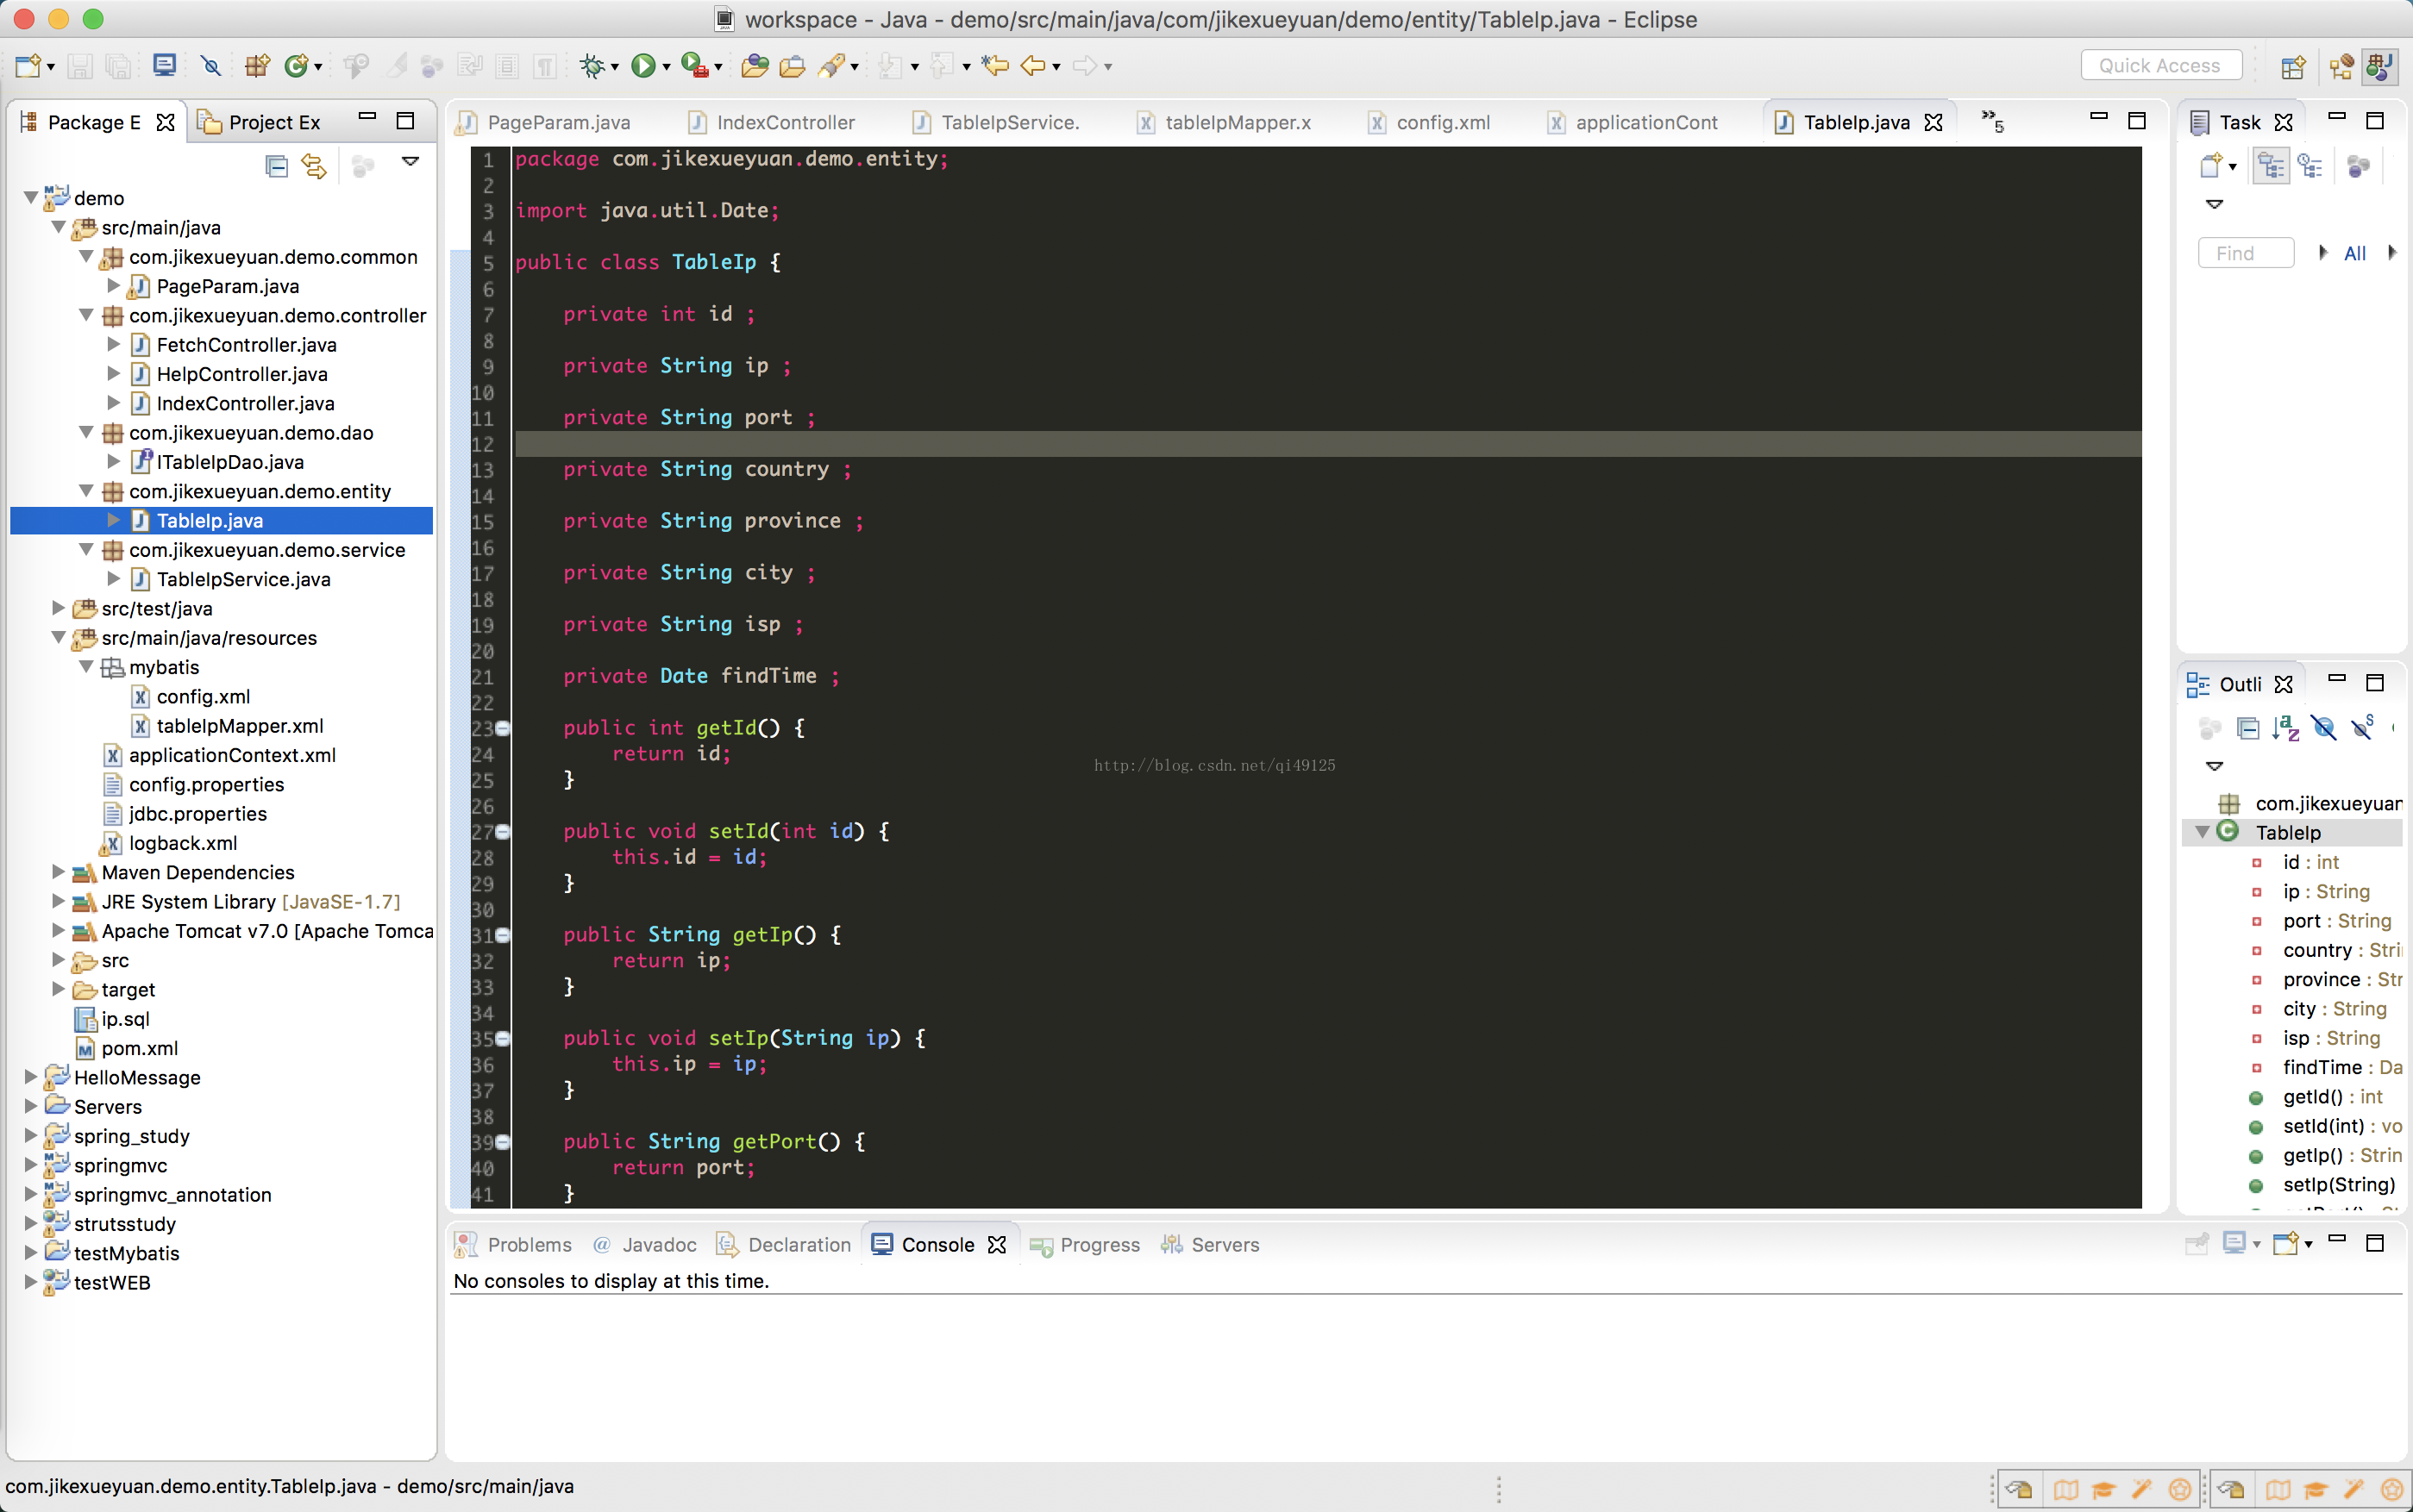Click the Debug bug icon
This screenshot has height=1512, width=2413.
click(592, 66)
